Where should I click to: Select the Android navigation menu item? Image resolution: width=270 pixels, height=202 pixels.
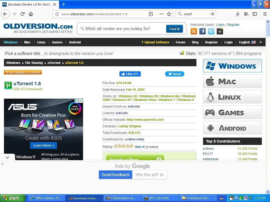tap(75, 42)
